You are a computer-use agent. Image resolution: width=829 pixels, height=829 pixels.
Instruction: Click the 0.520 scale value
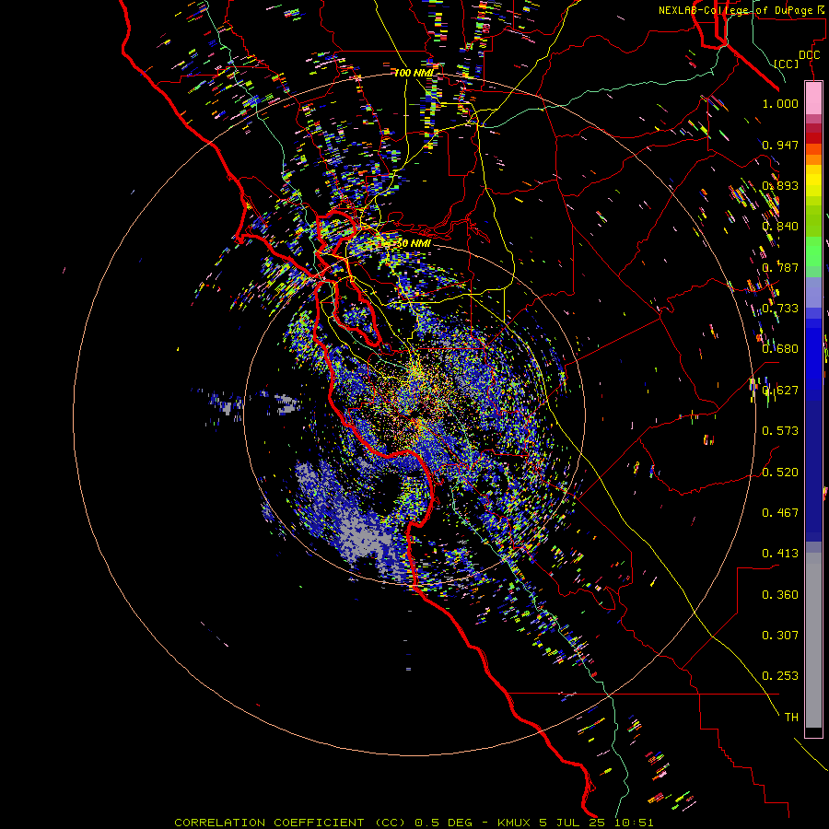(780, 473)
